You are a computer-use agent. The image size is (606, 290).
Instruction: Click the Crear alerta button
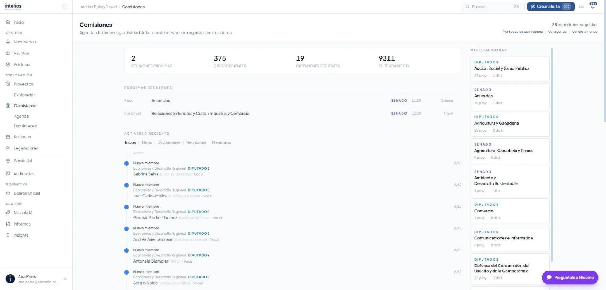click(551, 7)
